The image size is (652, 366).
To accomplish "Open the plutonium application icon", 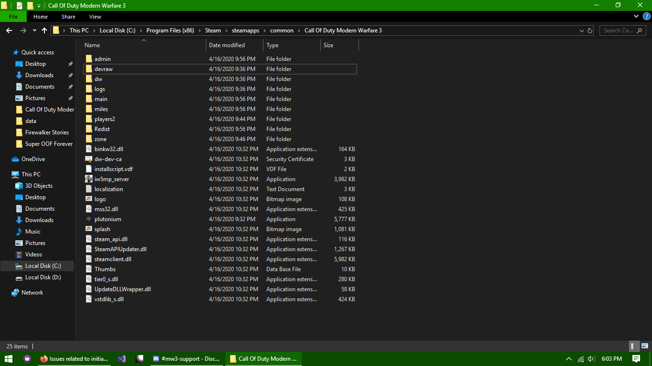I will [x=89, y=219].
